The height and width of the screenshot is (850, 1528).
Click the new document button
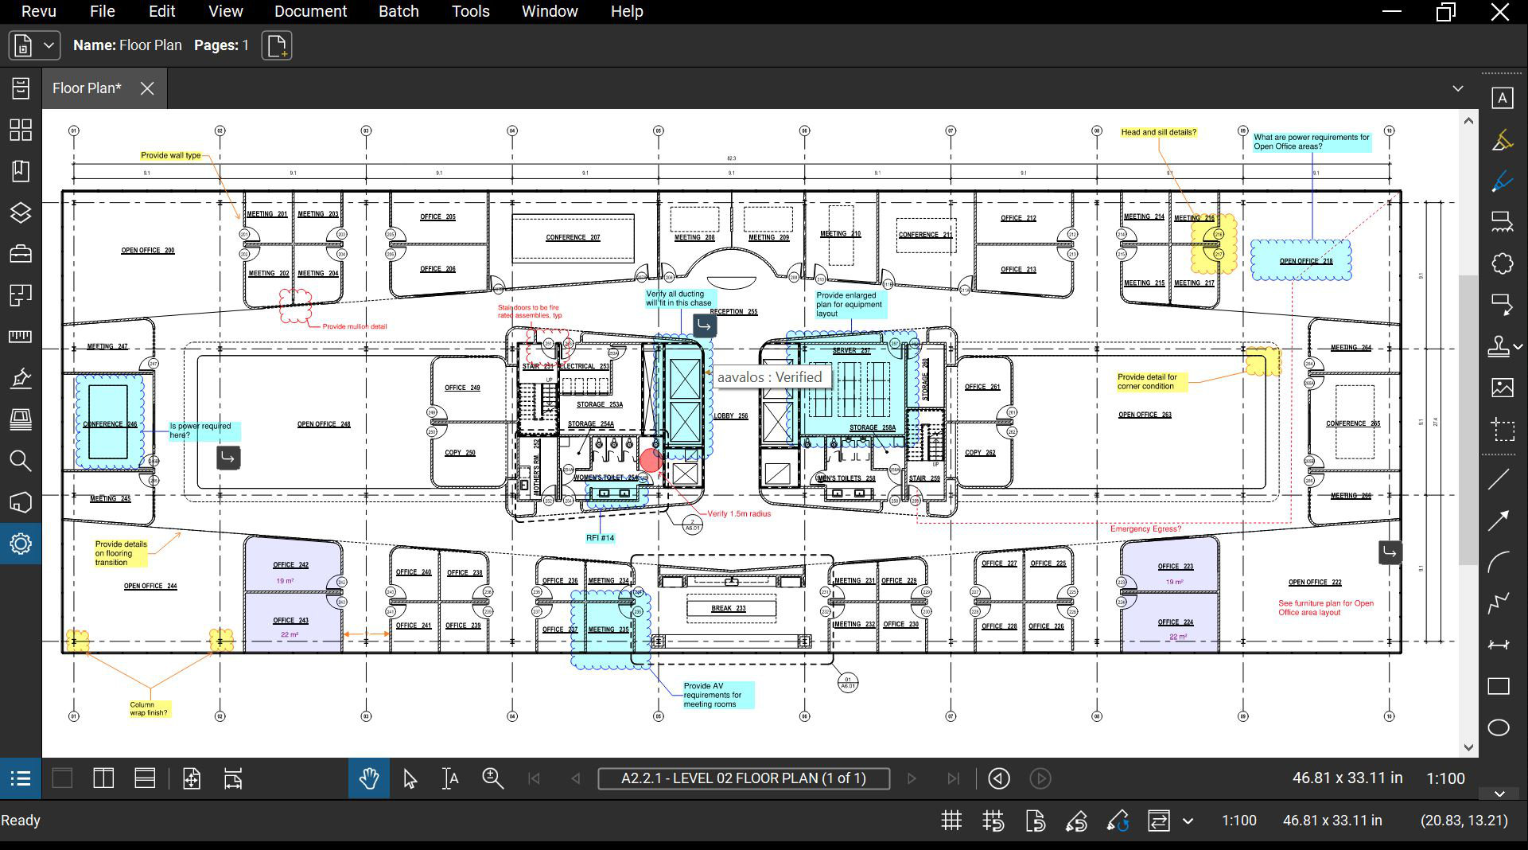[277, 45]
